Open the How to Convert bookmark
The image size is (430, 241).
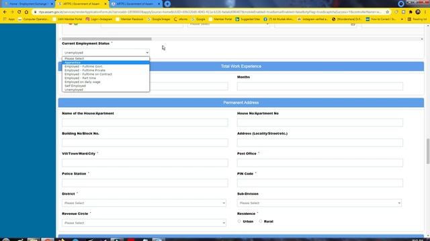381,19
